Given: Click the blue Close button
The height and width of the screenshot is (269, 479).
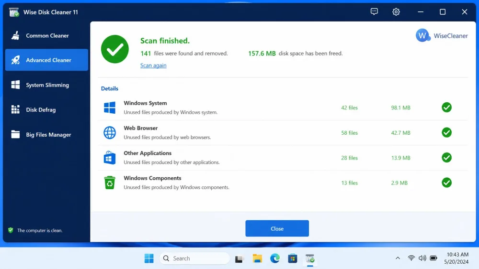Looking at the screenshot, I should 277,228.
